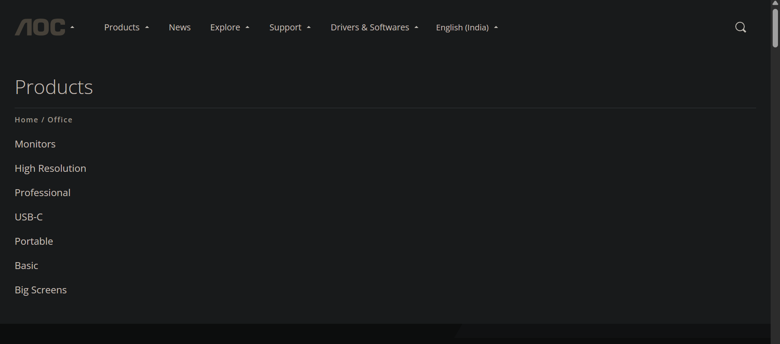This screenshot has width=780, height=344.
Task: Go to the News page
Action: 180,27
